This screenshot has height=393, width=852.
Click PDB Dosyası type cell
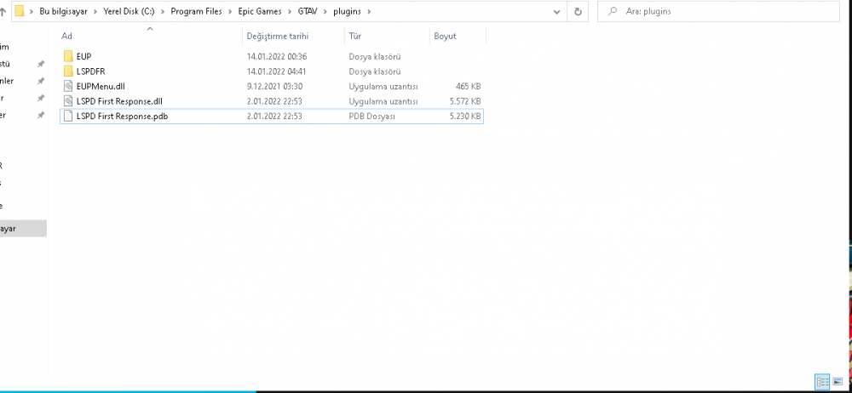click(371, 116)
